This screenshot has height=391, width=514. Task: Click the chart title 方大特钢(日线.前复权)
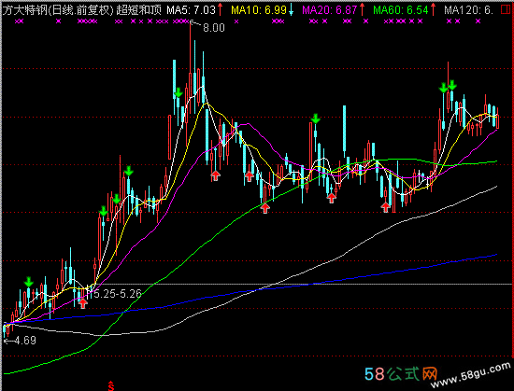(58, 10)
